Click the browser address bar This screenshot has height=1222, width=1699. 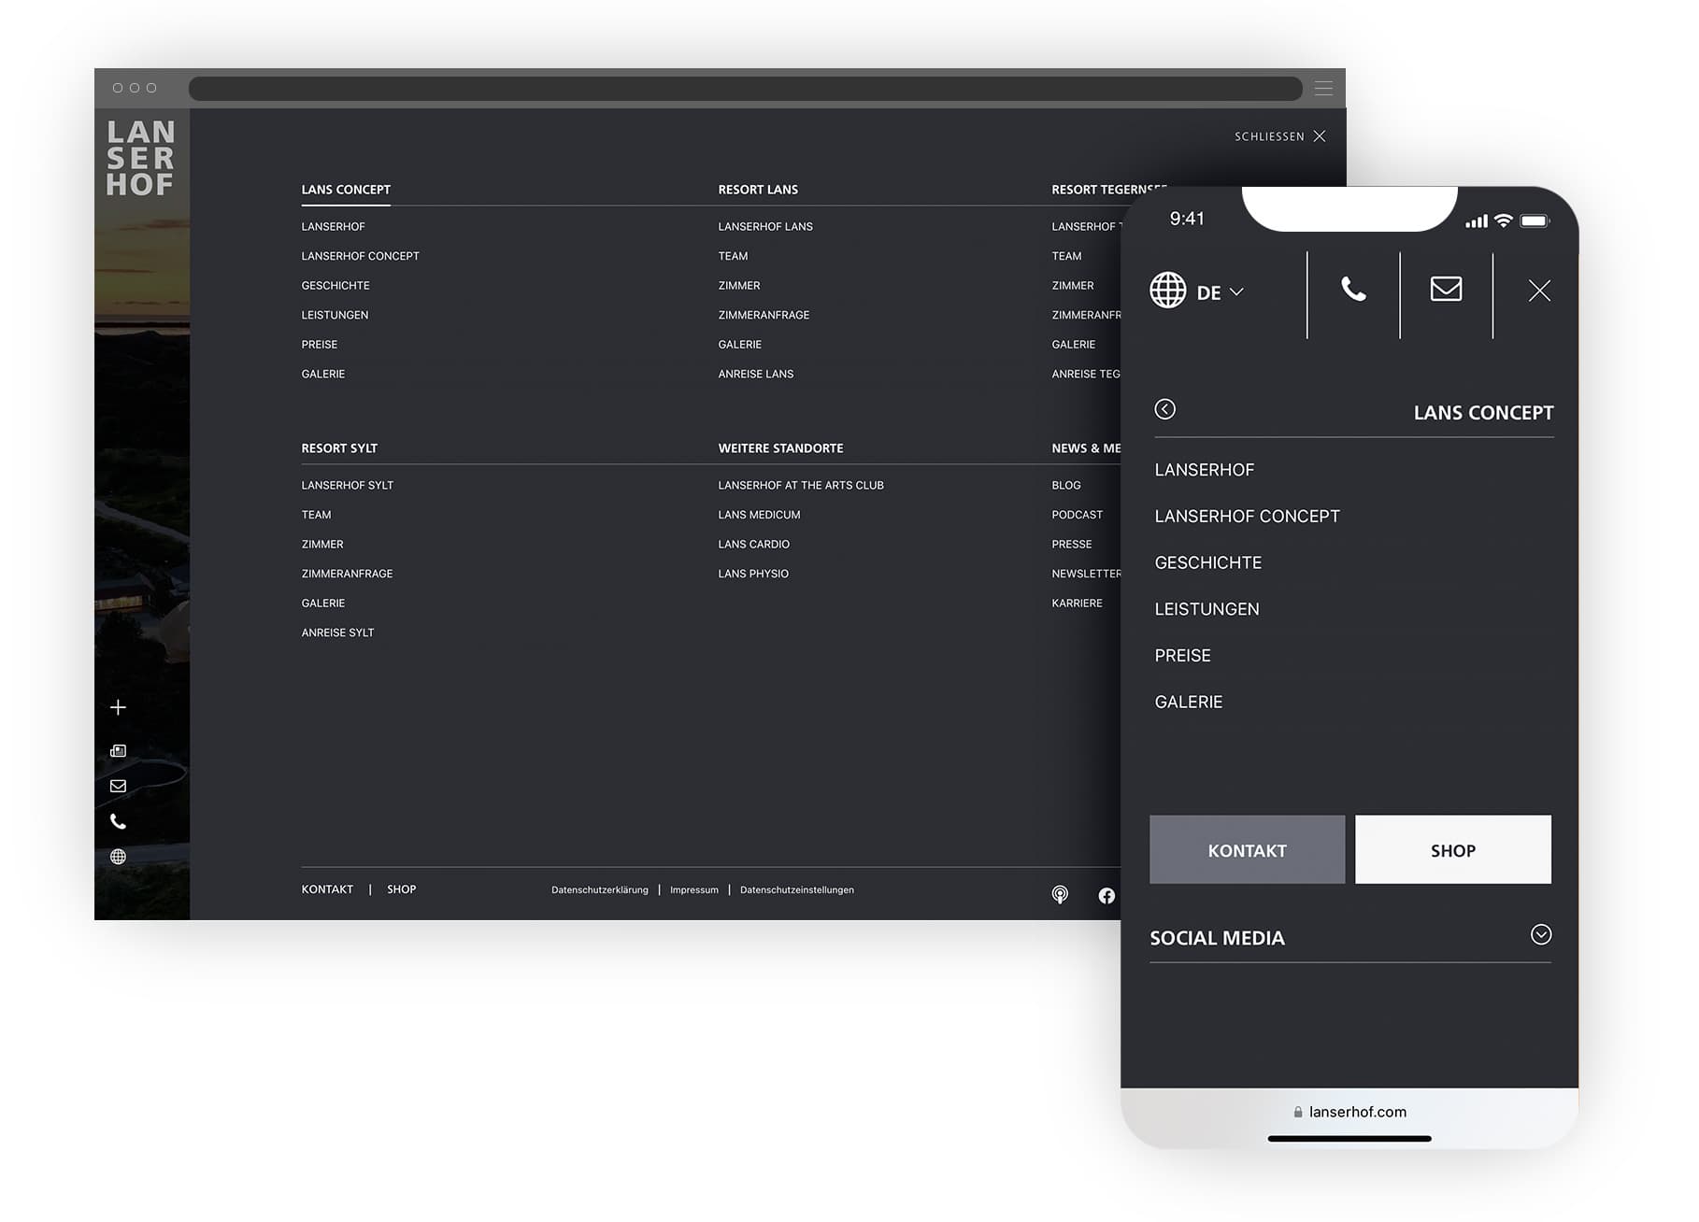[745, 89]
